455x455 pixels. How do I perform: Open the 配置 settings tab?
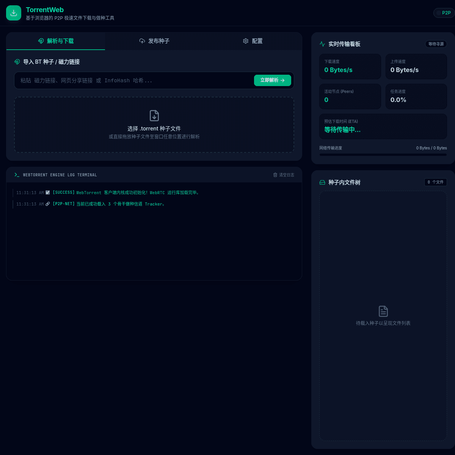pos(253,41)
